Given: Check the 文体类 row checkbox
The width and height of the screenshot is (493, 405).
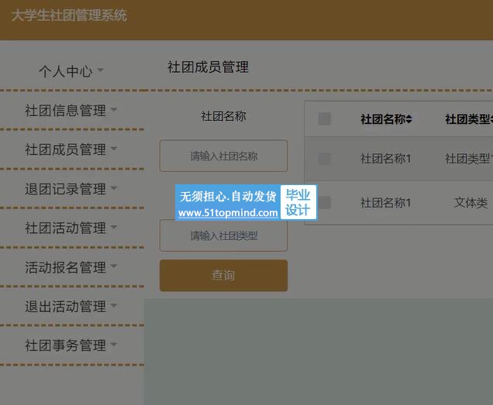Looking at the screenshot, I should (324, 203).
